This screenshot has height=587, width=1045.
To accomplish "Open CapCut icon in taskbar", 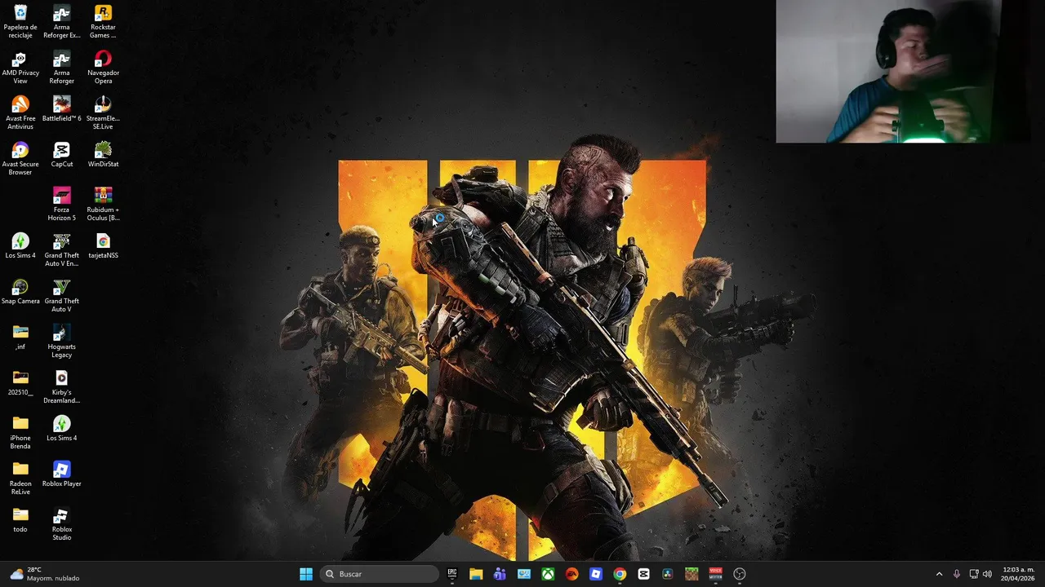I will coord(643,574).
